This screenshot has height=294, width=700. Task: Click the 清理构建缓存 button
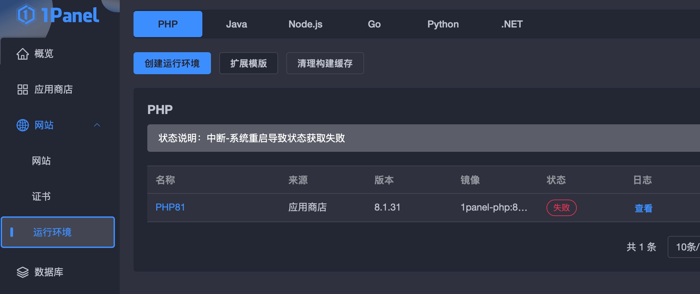[x=325, y=63]
